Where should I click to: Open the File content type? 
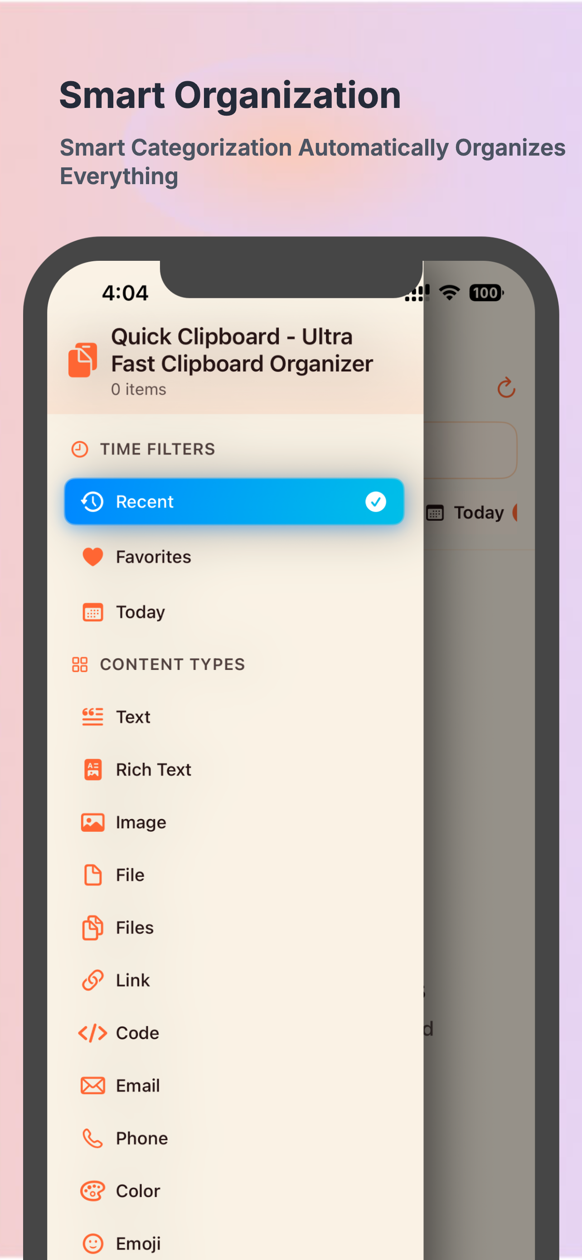pos(234,874)
